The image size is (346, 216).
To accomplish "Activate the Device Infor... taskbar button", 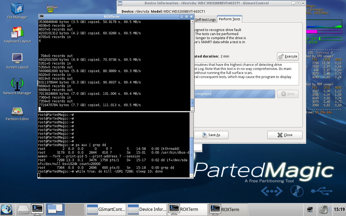I will 147,209.
